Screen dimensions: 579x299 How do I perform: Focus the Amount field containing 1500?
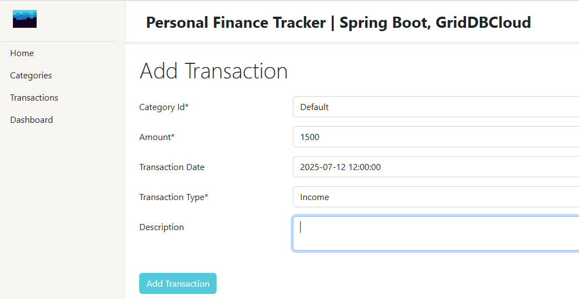click(x=435, y=137)
